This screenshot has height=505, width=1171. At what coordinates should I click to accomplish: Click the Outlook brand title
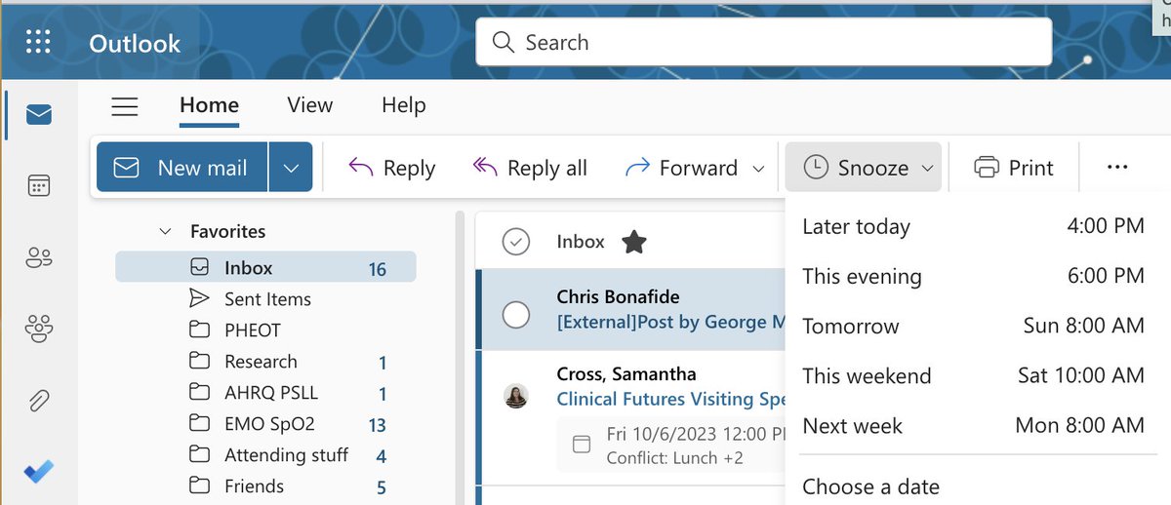pos(135,43)
